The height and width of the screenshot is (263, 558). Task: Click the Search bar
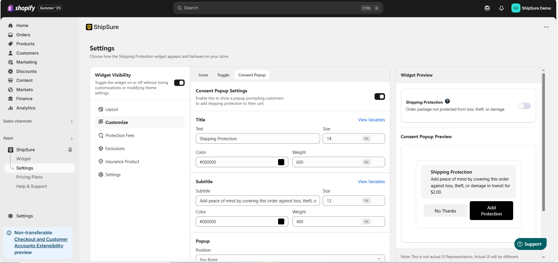point(278,8)
